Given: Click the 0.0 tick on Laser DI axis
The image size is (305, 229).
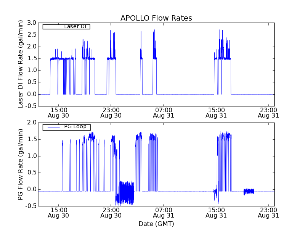Looking at the screenshot, I should 32,94.
